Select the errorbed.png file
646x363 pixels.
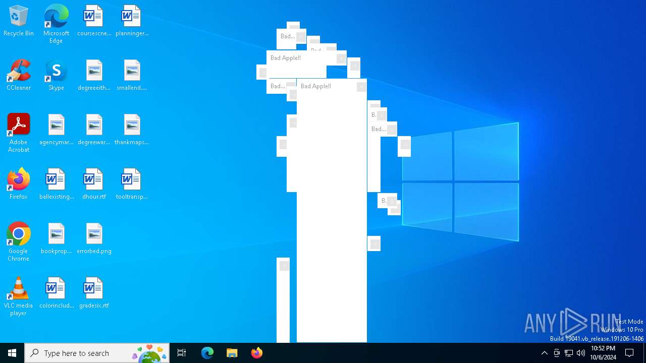[x=94, y=239]
